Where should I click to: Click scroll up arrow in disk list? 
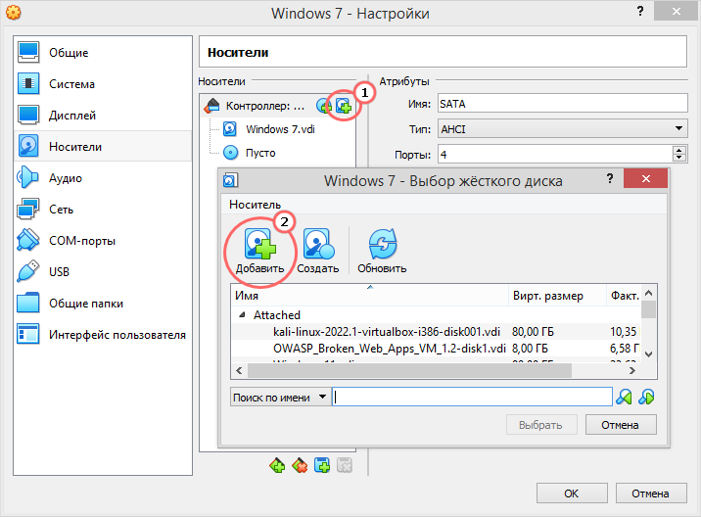[649, 294]
